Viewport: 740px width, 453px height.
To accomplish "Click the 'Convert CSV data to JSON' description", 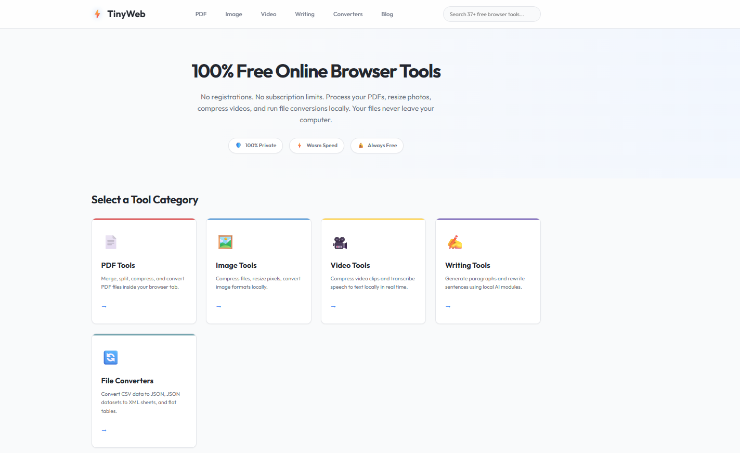I will coord(140,403).
